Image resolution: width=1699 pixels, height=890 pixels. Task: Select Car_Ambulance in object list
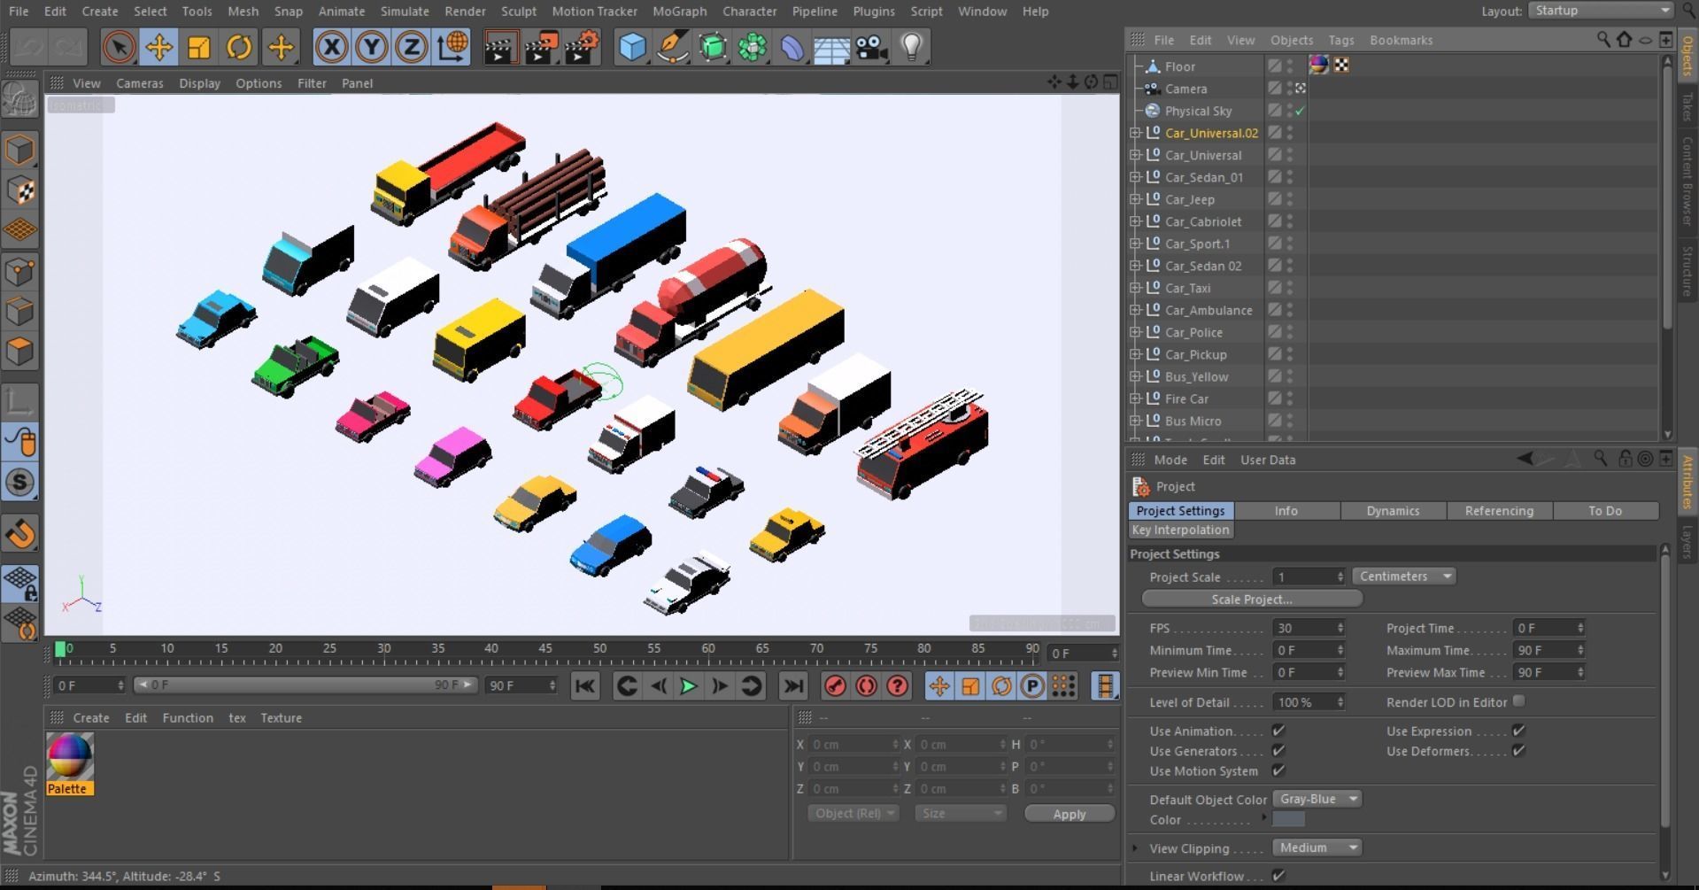[1209, 310]
